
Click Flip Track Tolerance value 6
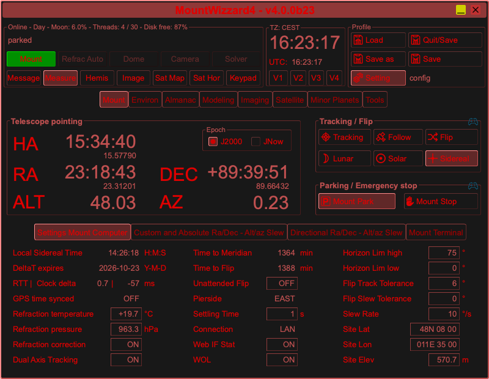tap(444, 283)
